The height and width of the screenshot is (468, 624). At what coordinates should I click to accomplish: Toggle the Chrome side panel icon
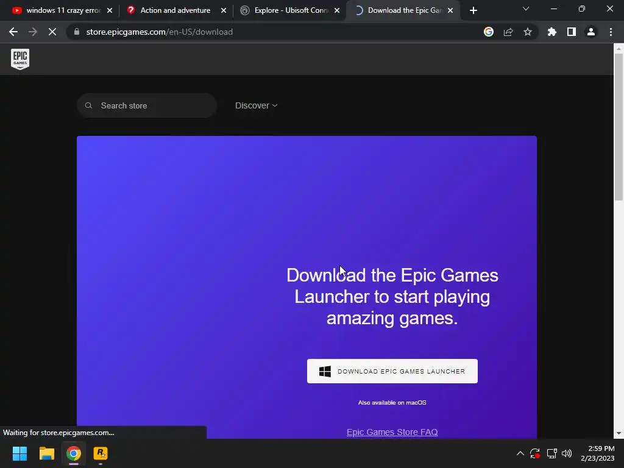tap(572, 32)
